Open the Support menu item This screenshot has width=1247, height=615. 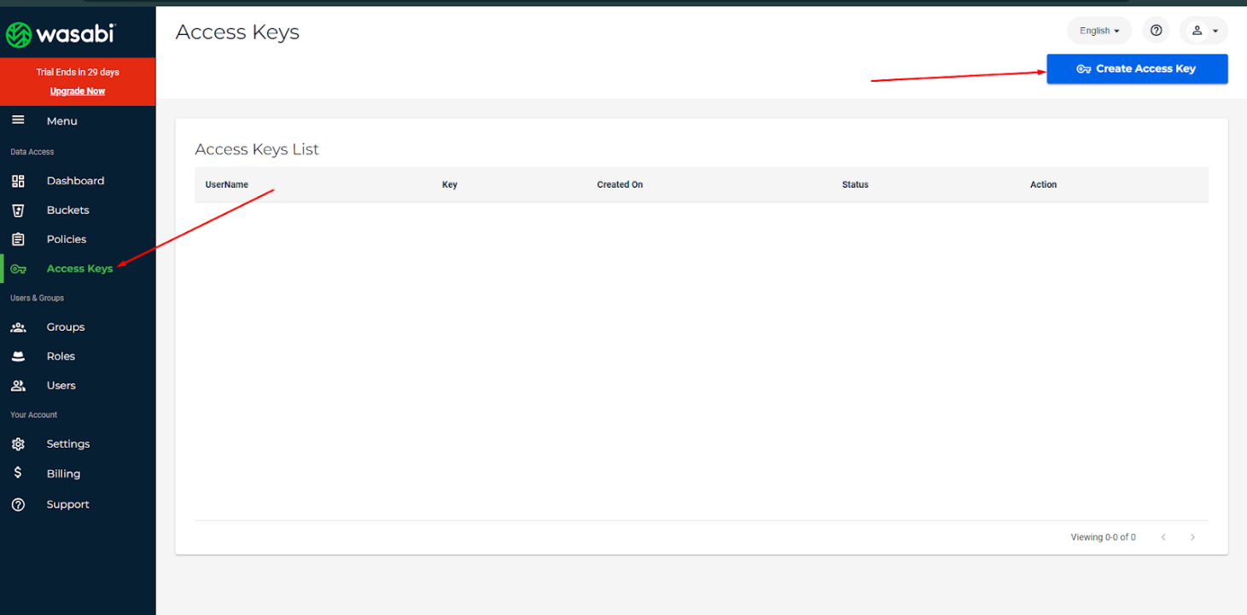click(x=67, y=504)
